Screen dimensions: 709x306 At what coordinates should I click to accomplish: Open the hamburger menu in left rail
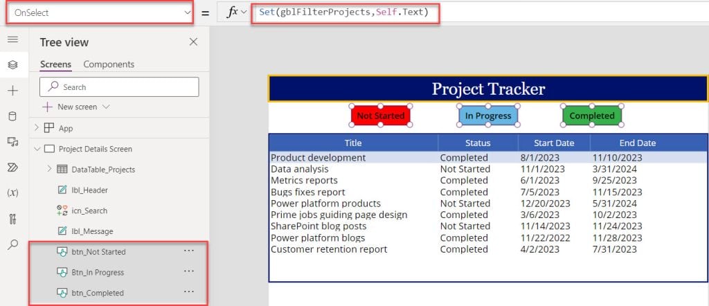click(12, 39)
